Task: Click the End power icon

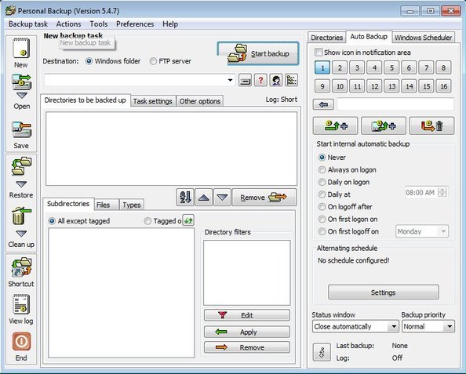Action: (x=21, y=341)
